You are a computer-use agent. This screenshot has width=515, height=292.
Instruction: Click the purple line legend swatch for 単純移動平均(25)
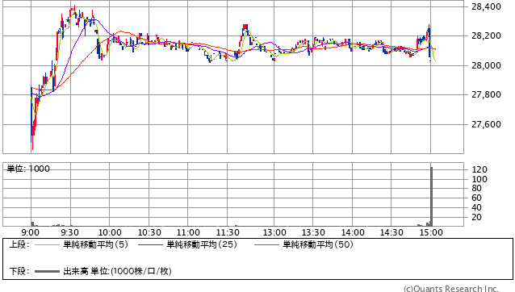pyautogui.click(x=150, y=244)
